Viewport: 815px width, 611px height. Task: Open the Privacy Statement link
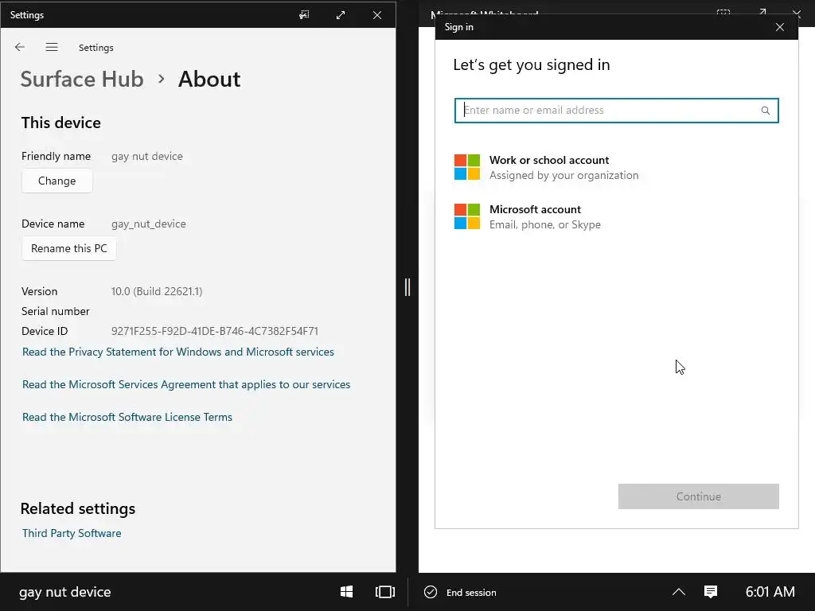(x=178, y=352)
